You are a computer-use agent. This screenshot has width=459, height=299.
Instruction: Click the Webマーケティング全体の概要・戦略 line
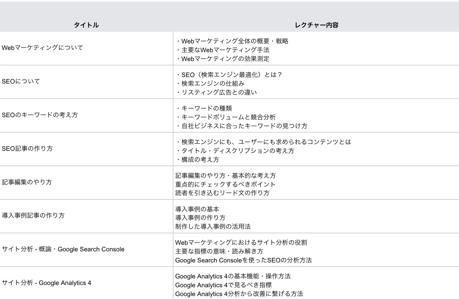coord(232,41)
